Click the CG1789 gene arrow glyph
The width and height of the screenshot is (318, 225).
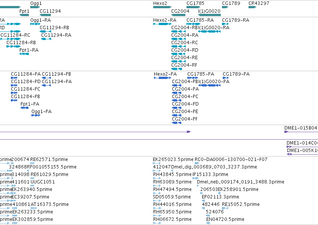click(225, 7)
